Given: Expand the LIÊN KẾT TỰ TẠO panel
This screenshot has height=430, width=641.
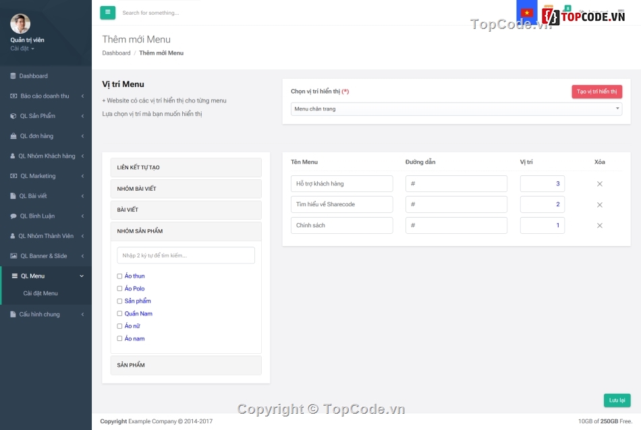Looking at the screenshot, I should point(186,167).
